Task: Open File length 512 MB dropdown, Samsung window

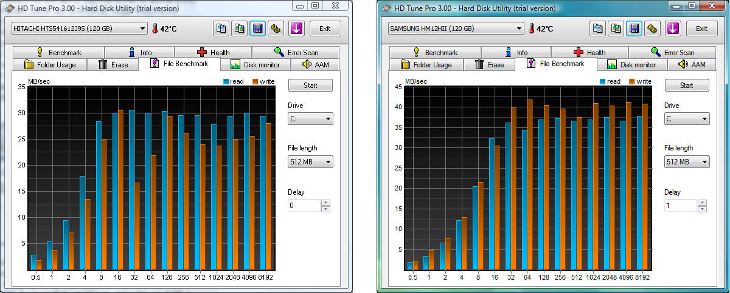Action: (687, 162)
